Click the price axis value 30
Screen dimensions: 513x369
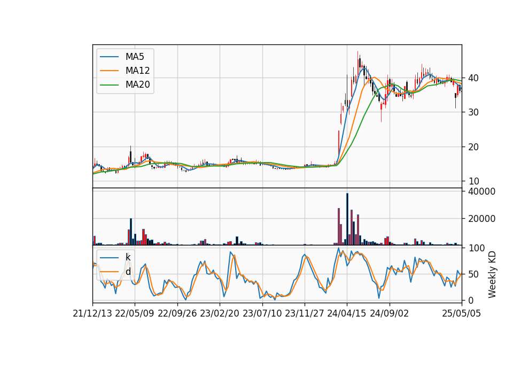pos(473,112)
